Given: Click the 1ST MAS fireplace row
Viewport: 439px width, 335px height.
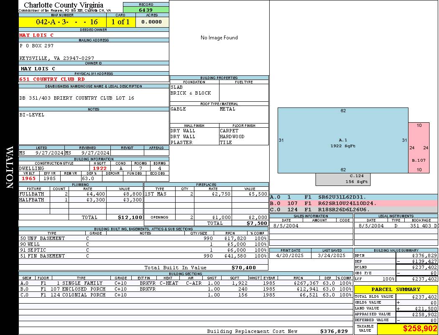Looking at the screenshot, I should (207, 194).
